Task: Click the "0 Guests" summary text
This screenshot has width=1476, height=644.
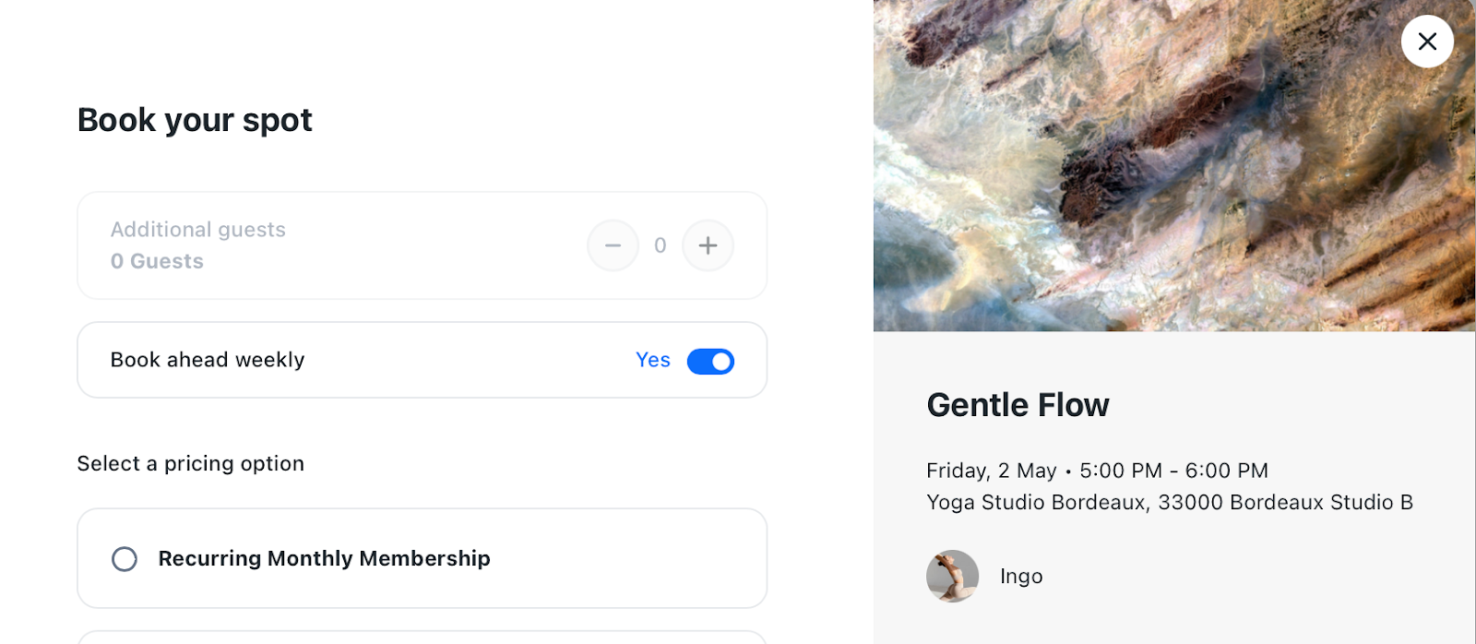Action: tap(157, 261)
